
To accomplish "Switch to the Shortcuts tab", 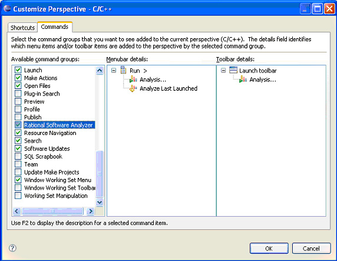I will point(22,28).
